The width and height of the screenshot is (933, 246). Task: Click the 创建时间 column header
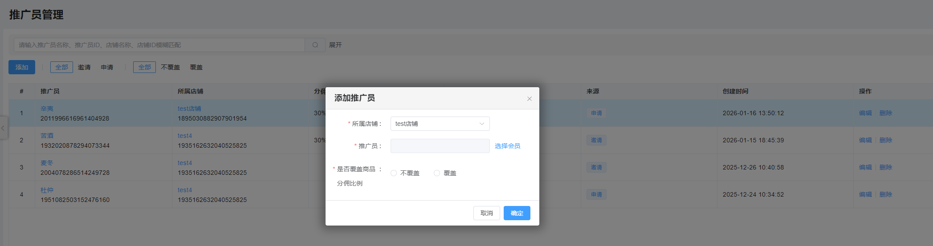click(735, 91)
